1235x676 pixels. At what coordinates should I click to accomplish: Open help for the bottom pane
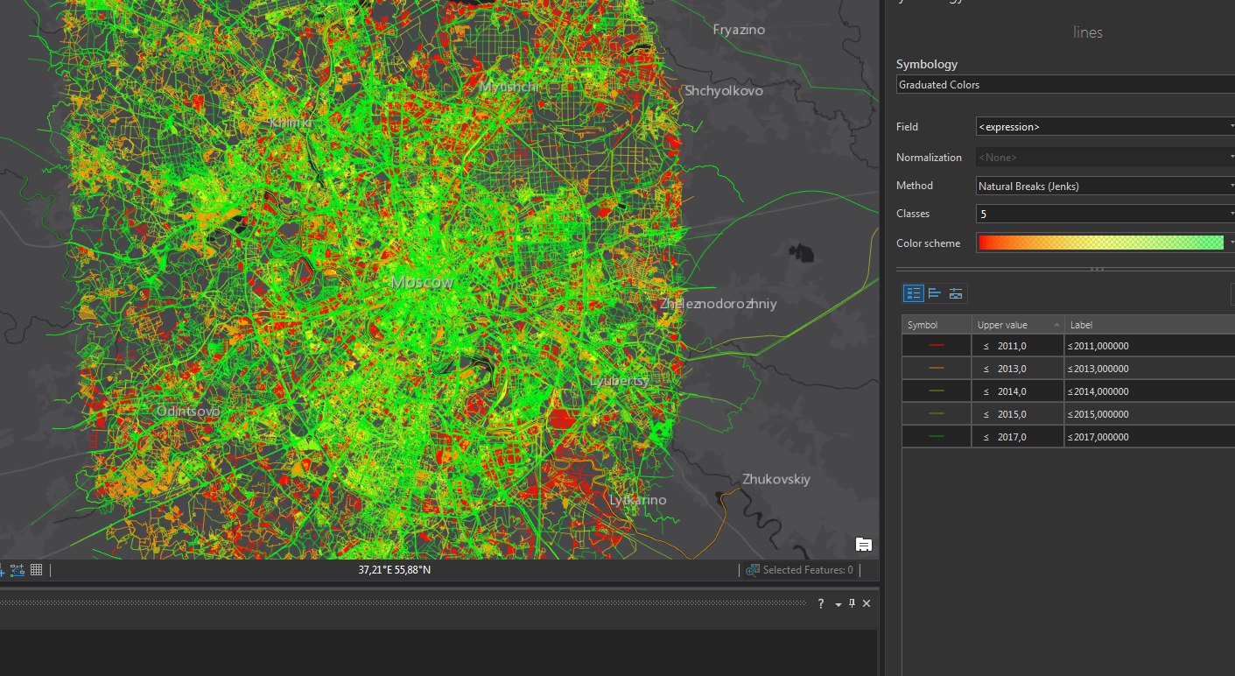pos(821,604)
